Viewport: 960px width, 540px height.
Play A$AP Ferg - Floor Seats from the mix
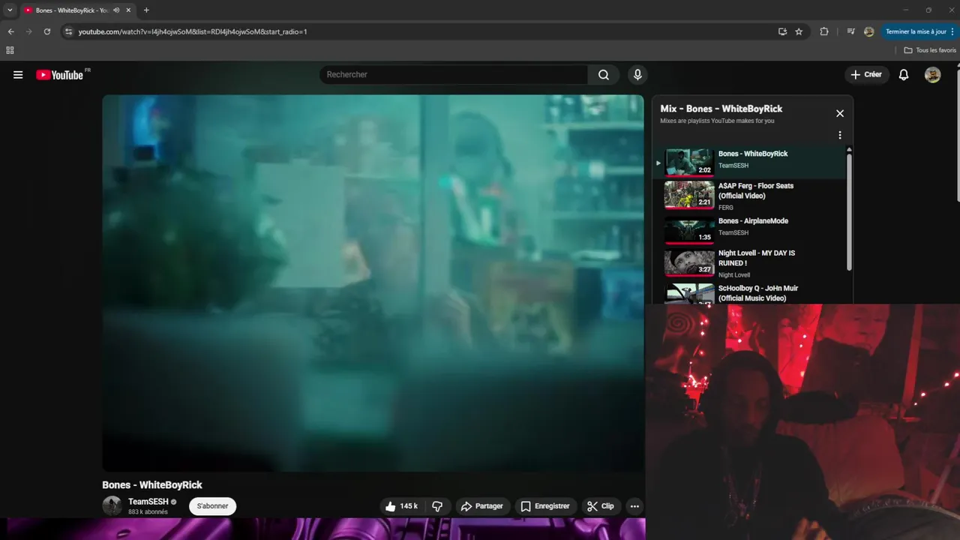coord(750,195)
